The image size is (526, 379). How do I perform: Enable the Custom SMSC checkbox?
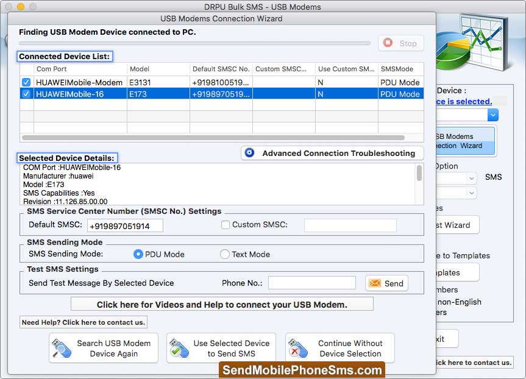(226, 225)
